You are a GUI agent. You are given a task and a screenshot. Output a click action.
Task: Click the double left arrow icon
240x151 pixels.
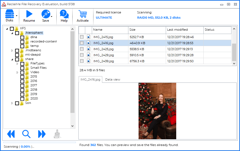(x=11, y=134)
